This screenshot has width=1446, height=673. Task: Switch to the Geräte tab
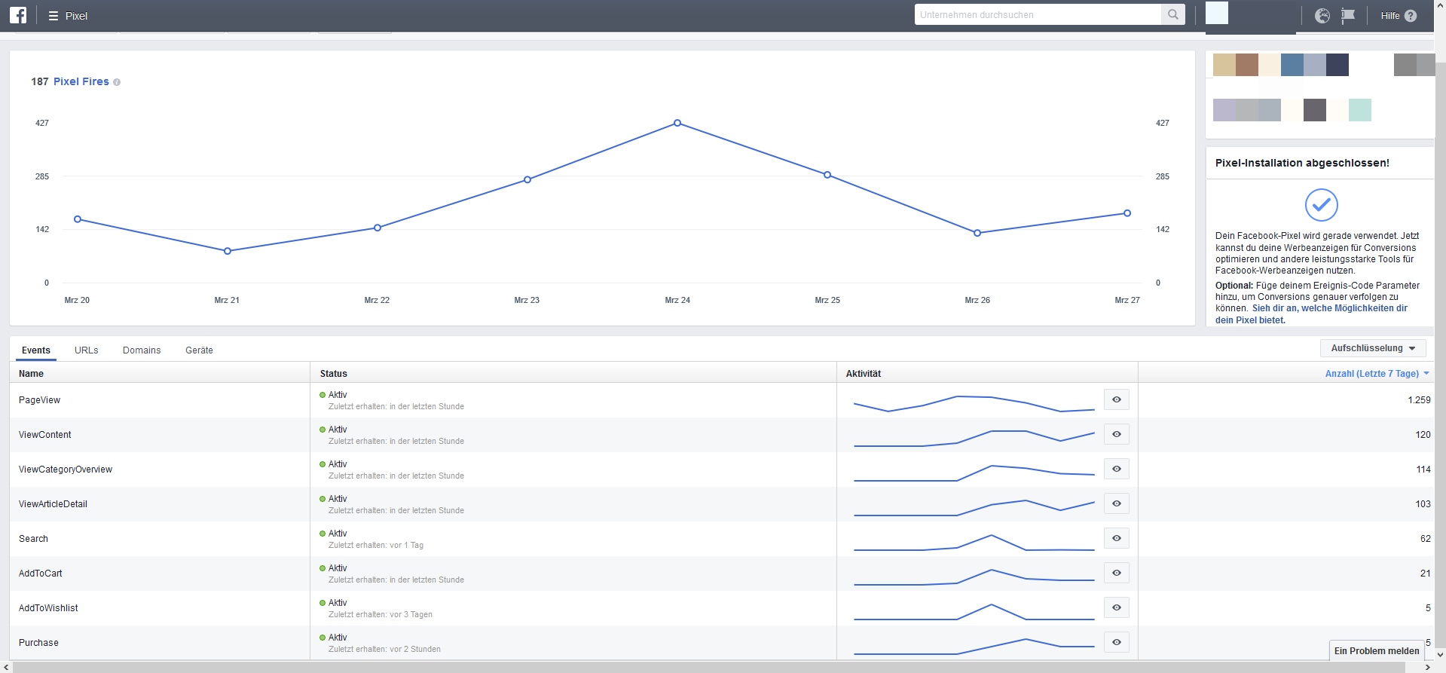pos(199,350)
